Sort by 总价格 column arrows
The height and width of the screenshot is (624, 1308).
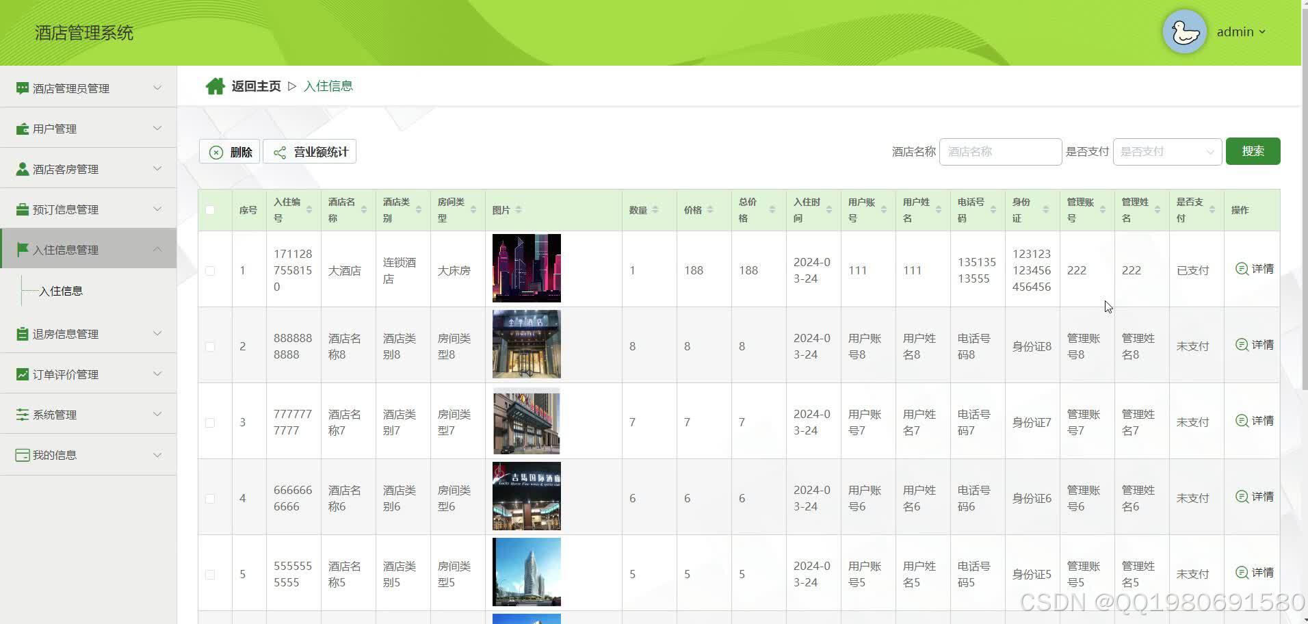pos(772,210)
